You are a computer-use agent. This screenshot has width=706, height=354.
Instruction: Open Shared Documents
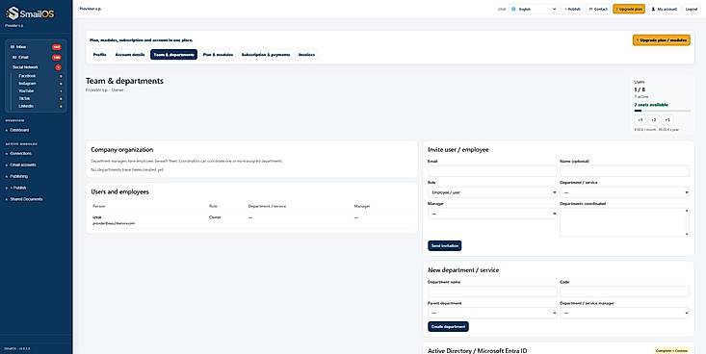26,199
